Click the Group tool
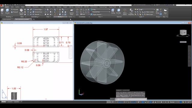The image size is (192, 108). (157, 11)
